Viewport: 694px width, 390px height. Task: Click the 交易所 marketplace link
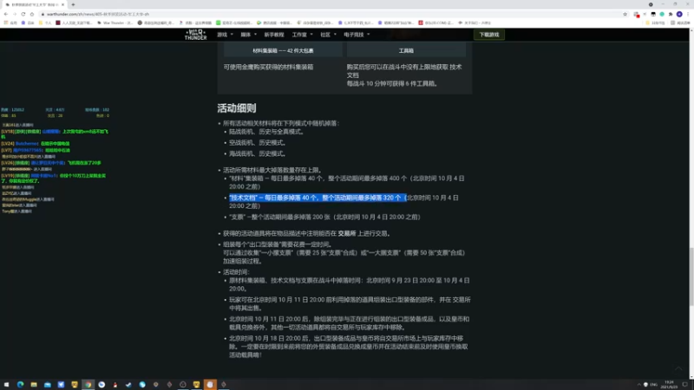point(346,233)
